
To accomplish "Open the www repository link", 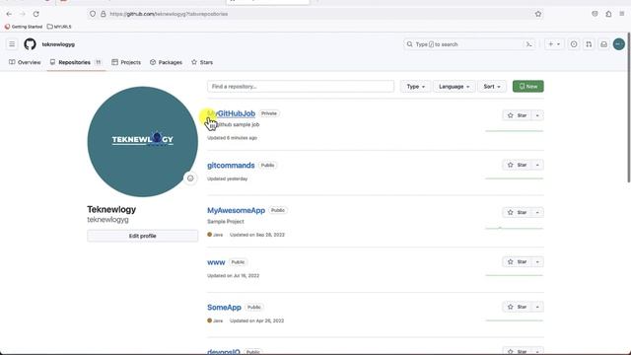I will tap(216, 262).
